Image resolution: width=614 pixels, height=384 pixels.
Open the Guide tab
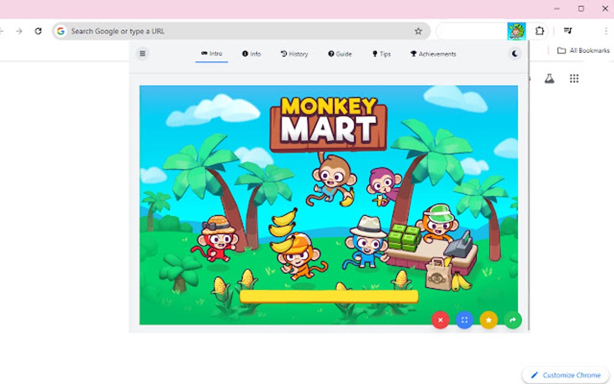(339, 54)
